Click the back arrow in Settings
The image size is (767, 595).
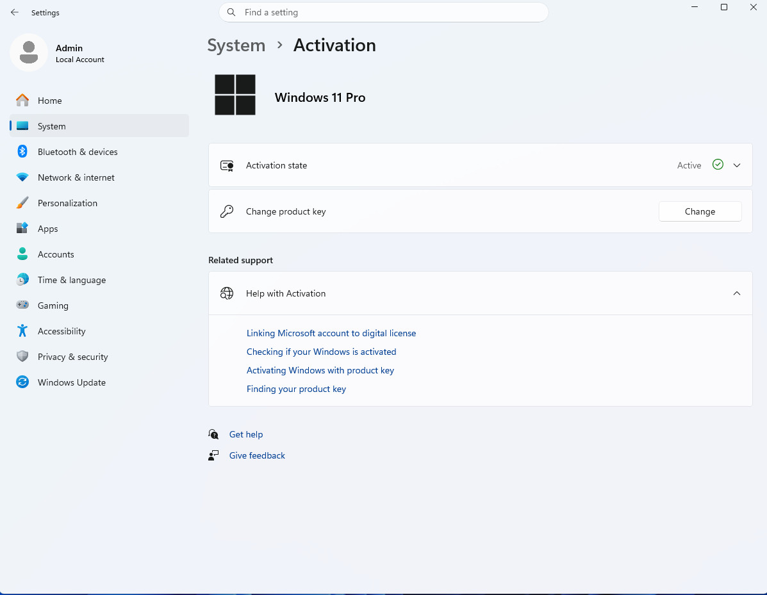15,12
